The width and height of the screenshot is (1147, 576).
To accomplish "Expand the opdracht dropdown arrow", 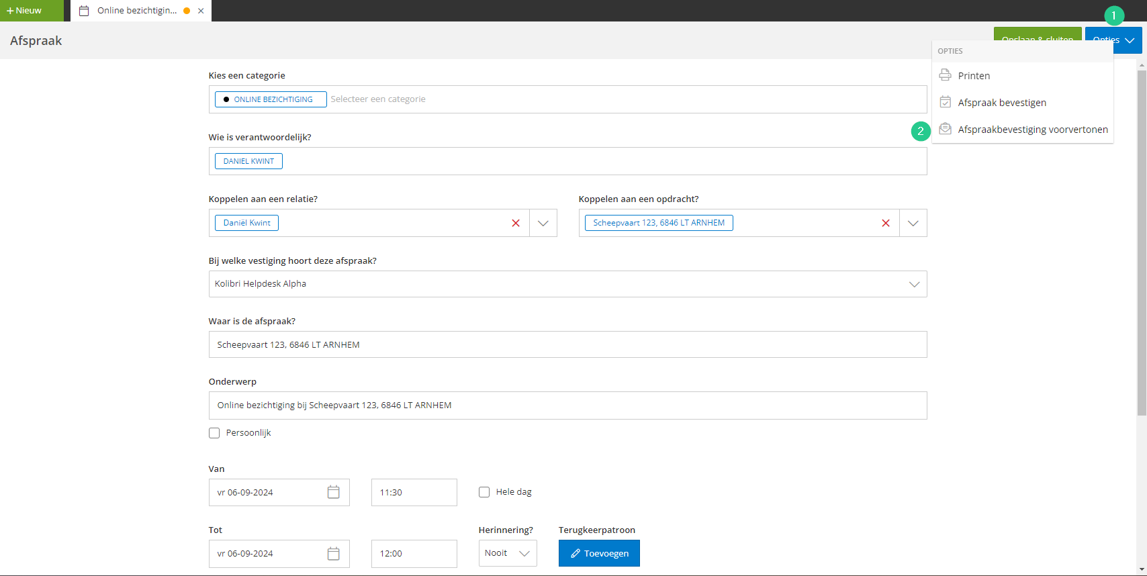I will click(913, 223).
